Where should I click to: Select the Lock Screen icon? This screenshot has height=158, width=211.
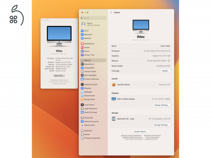coord(82,105)
